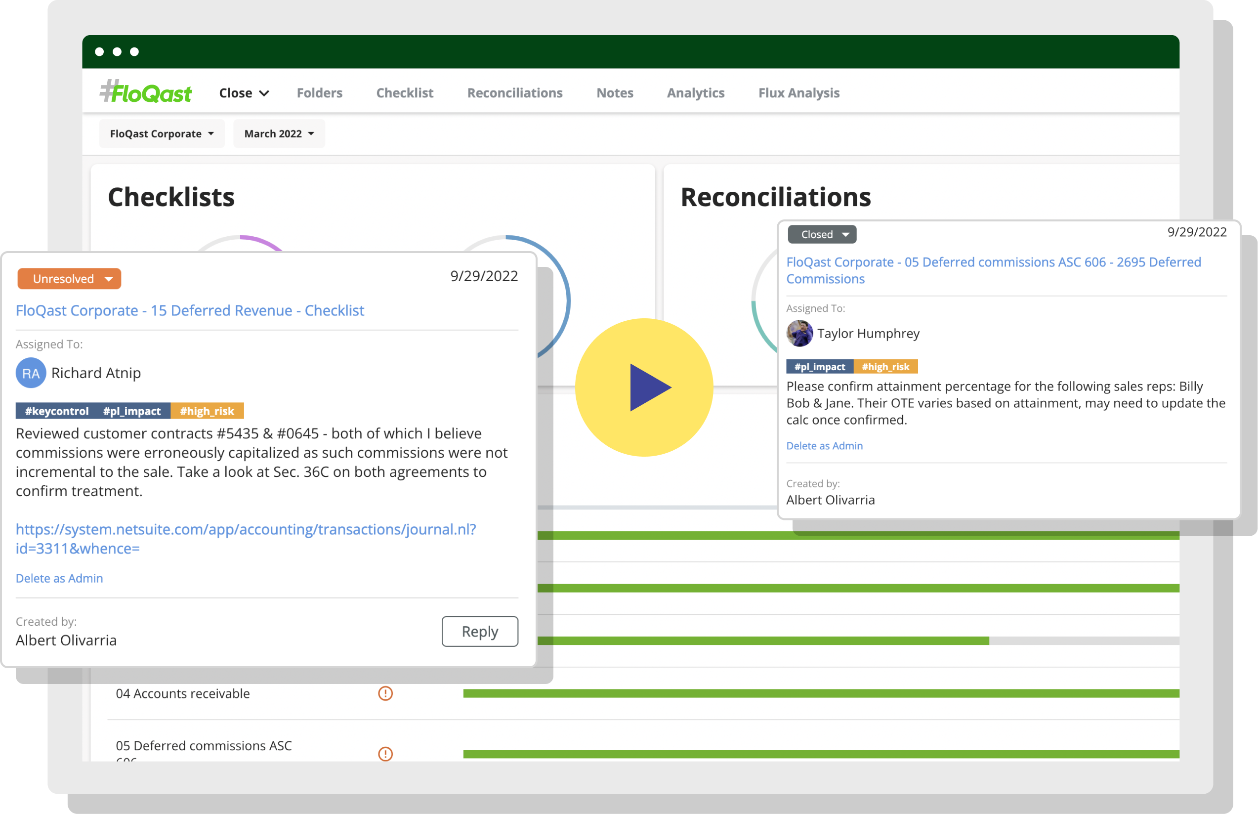Change the Unresolved status dropdown
Screen dimensions: 1258x814
click(x=69, y=279)
